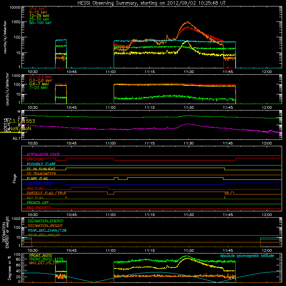Click the REAR_DEC_CHAN/128 legend label
Screen dimensions: 286x286
(x=47, y=231)
